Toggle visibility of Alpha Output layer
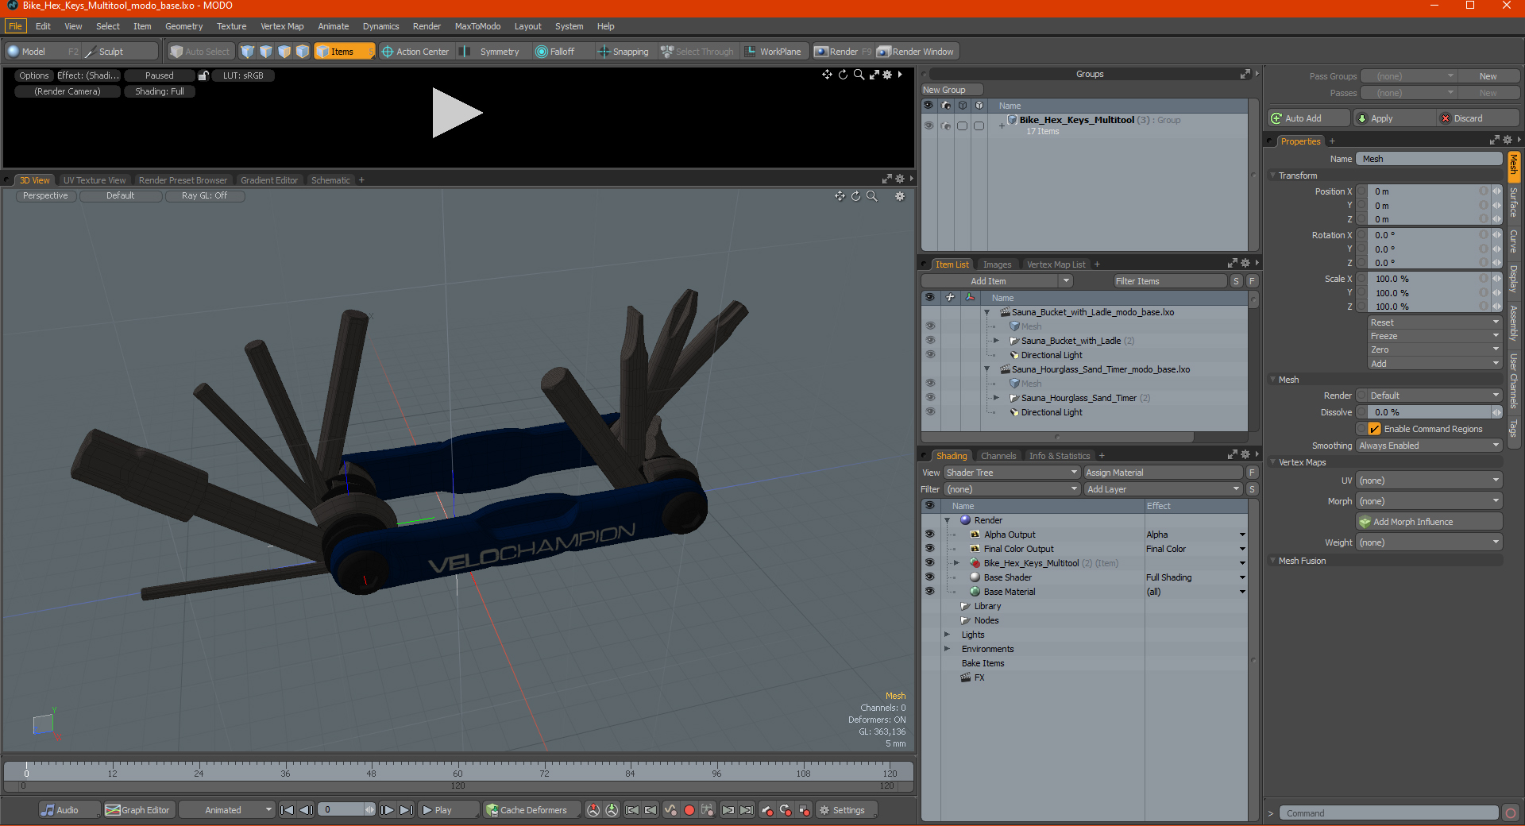The width and height of the screenshot is (1525, 826). (929, 535)
